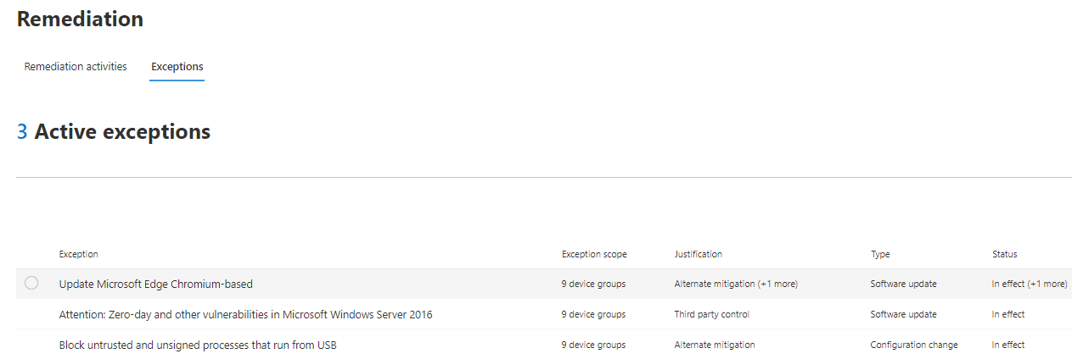Open the Exceptions tab
This screenshot has width=1072, height=359.
(177, 66)
